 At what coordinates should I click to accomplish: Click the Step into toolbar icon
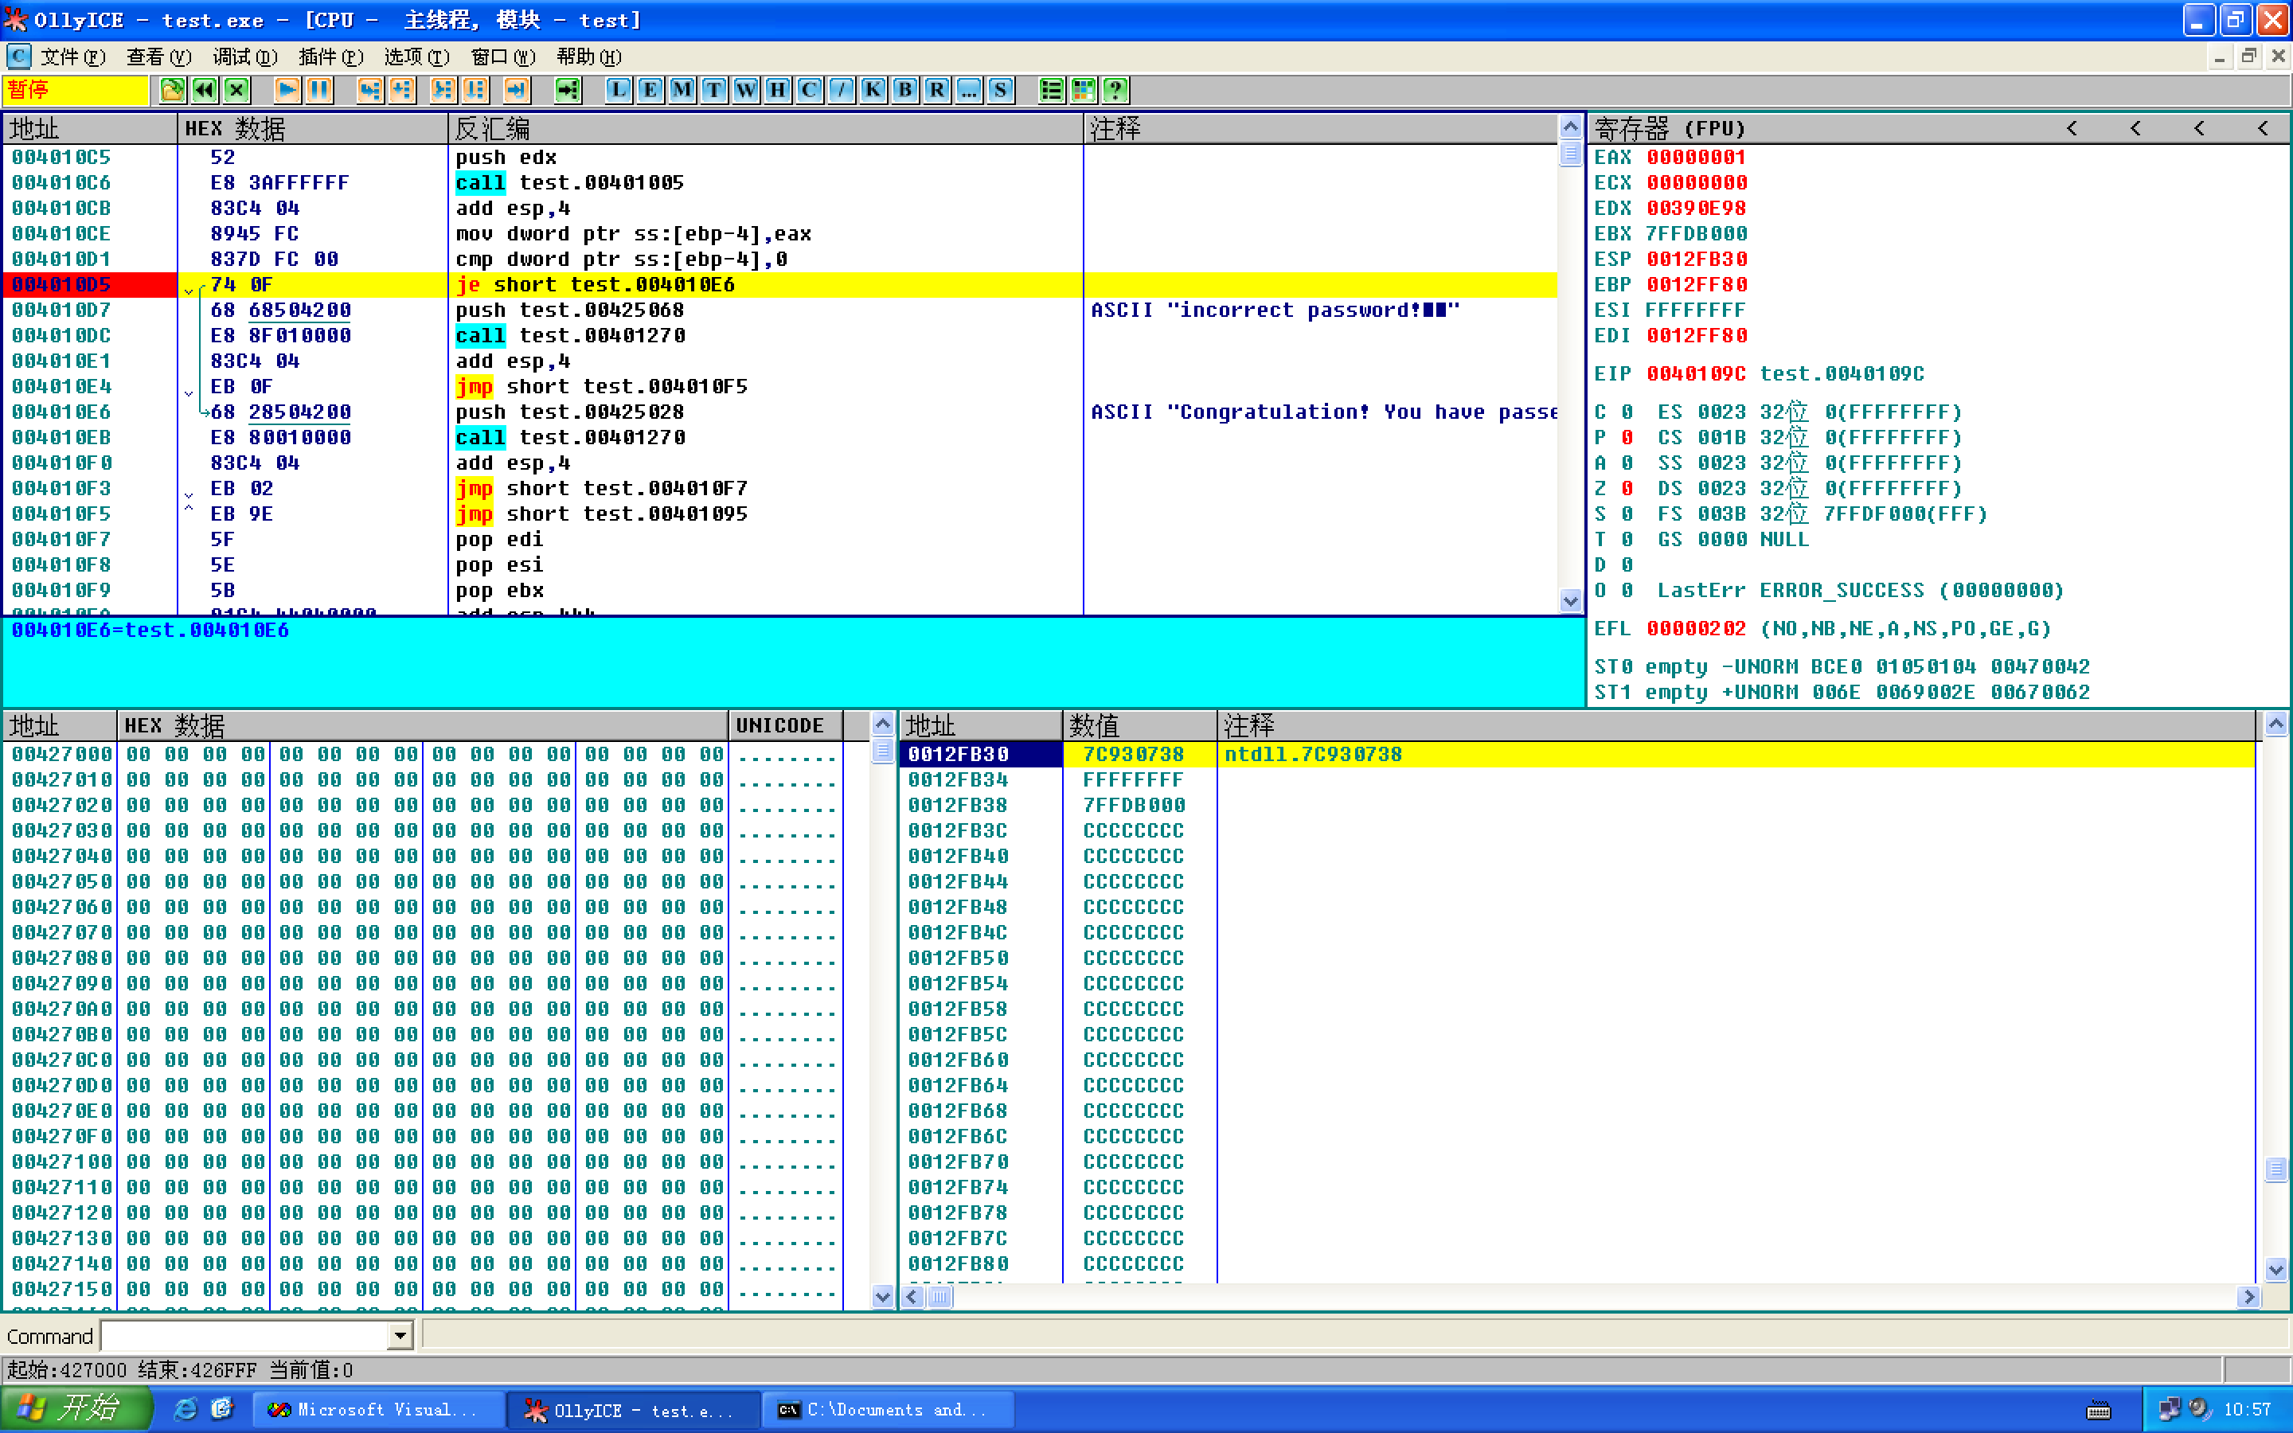tap(369, 90)
